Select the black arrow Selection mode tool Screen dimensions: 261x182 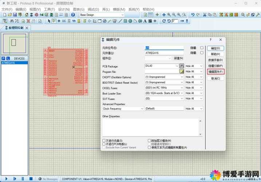(49, 21)
